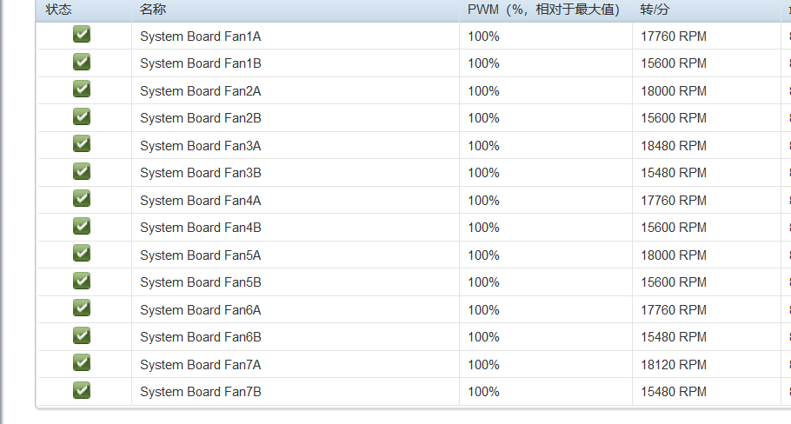Click the green check icon for Fan2B
791x424 pixels.
[x=82, y=116]
